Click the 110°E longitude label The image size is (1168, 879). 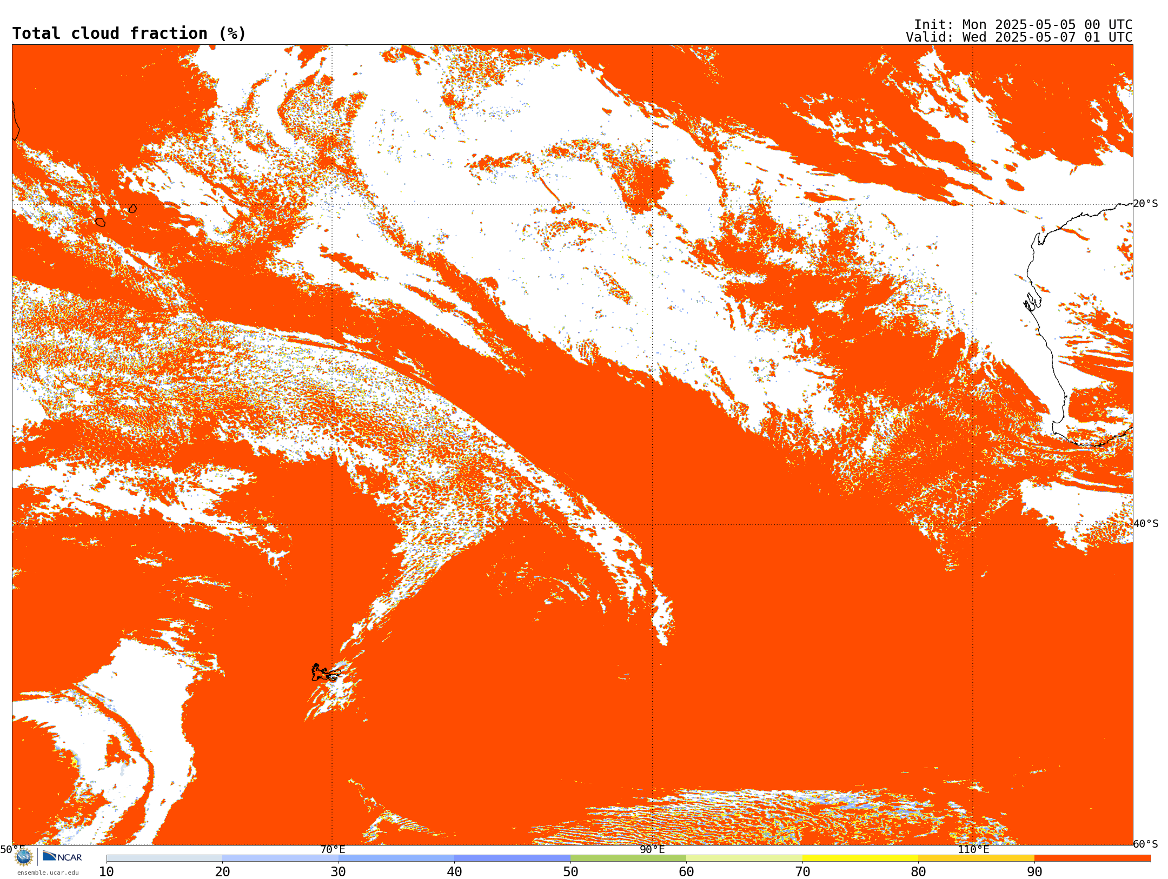click(973, 850)
